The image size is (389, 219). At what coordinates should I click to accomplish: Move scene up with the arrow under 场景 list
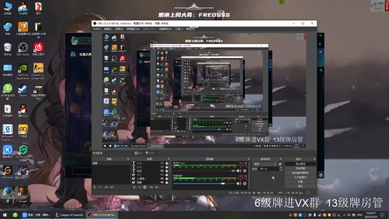pos(106,187)
